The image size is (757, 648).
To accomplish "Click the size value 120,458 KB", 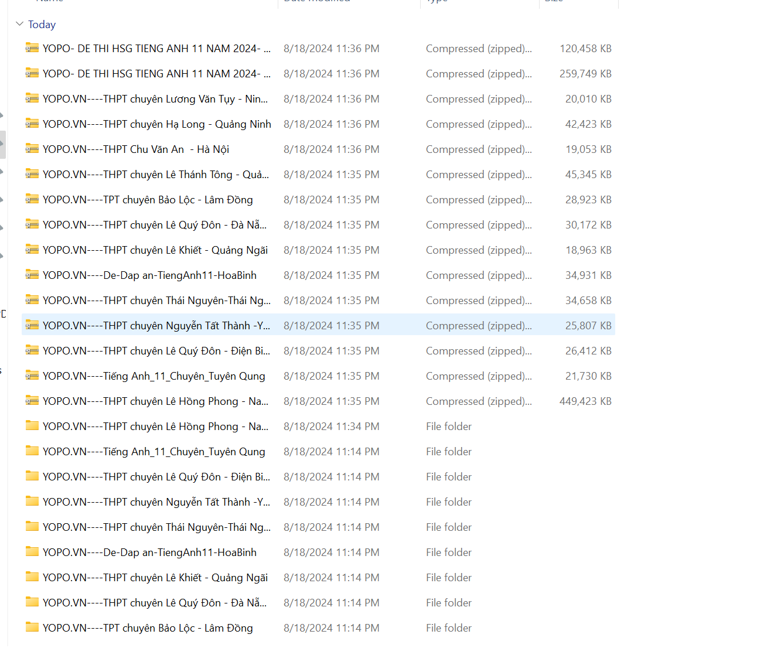I will click(585, 49).
